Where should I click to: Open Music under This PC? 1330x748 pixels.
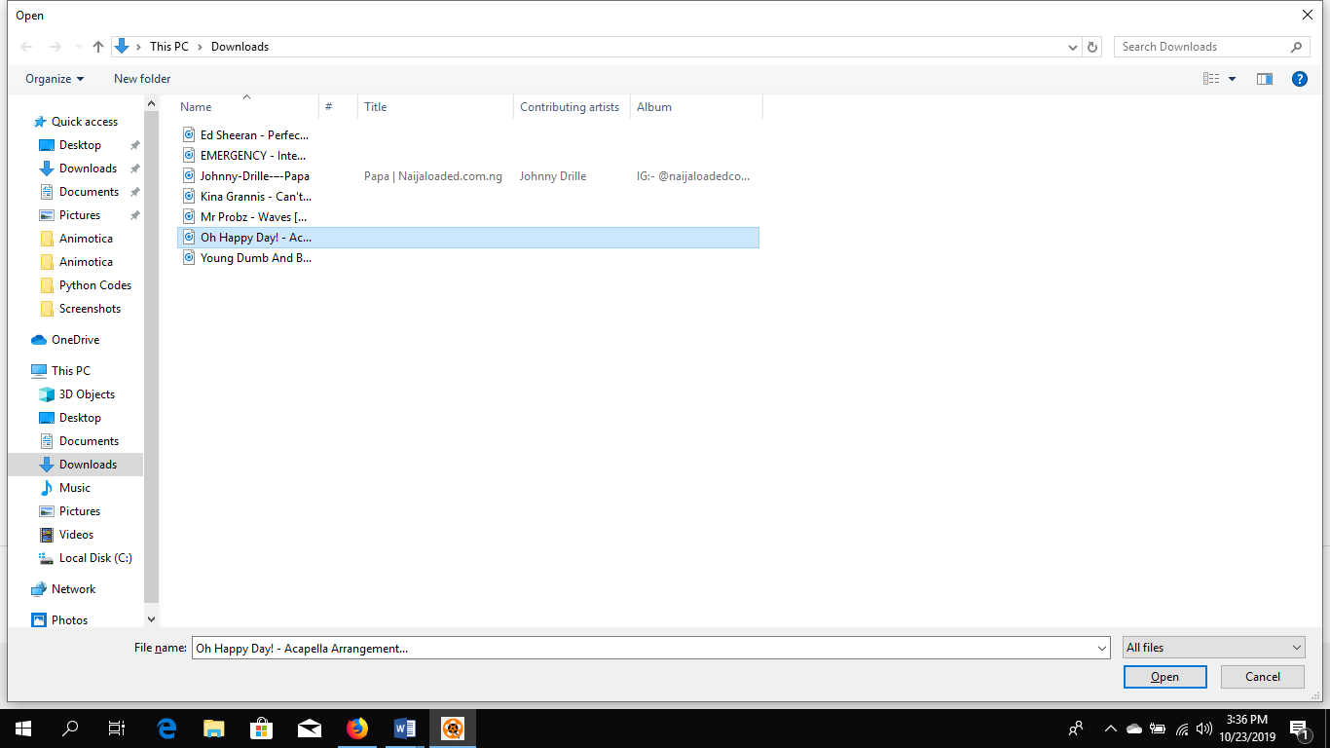pos(74,488)
